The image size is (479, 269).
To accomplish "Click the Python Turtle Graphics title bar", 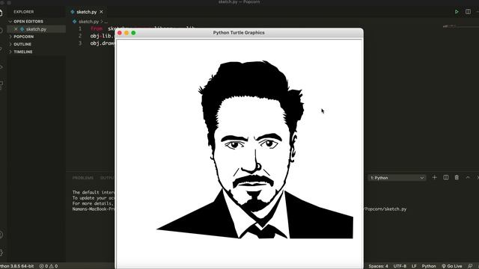I will pyautogui.click(x=239, y=33).
